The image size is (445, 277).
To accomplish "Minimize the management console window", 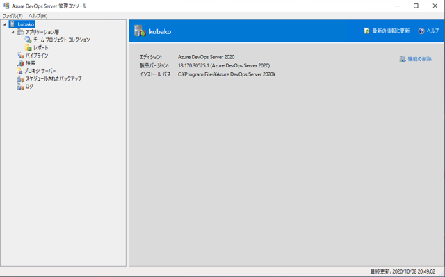I will click(397, 6).
